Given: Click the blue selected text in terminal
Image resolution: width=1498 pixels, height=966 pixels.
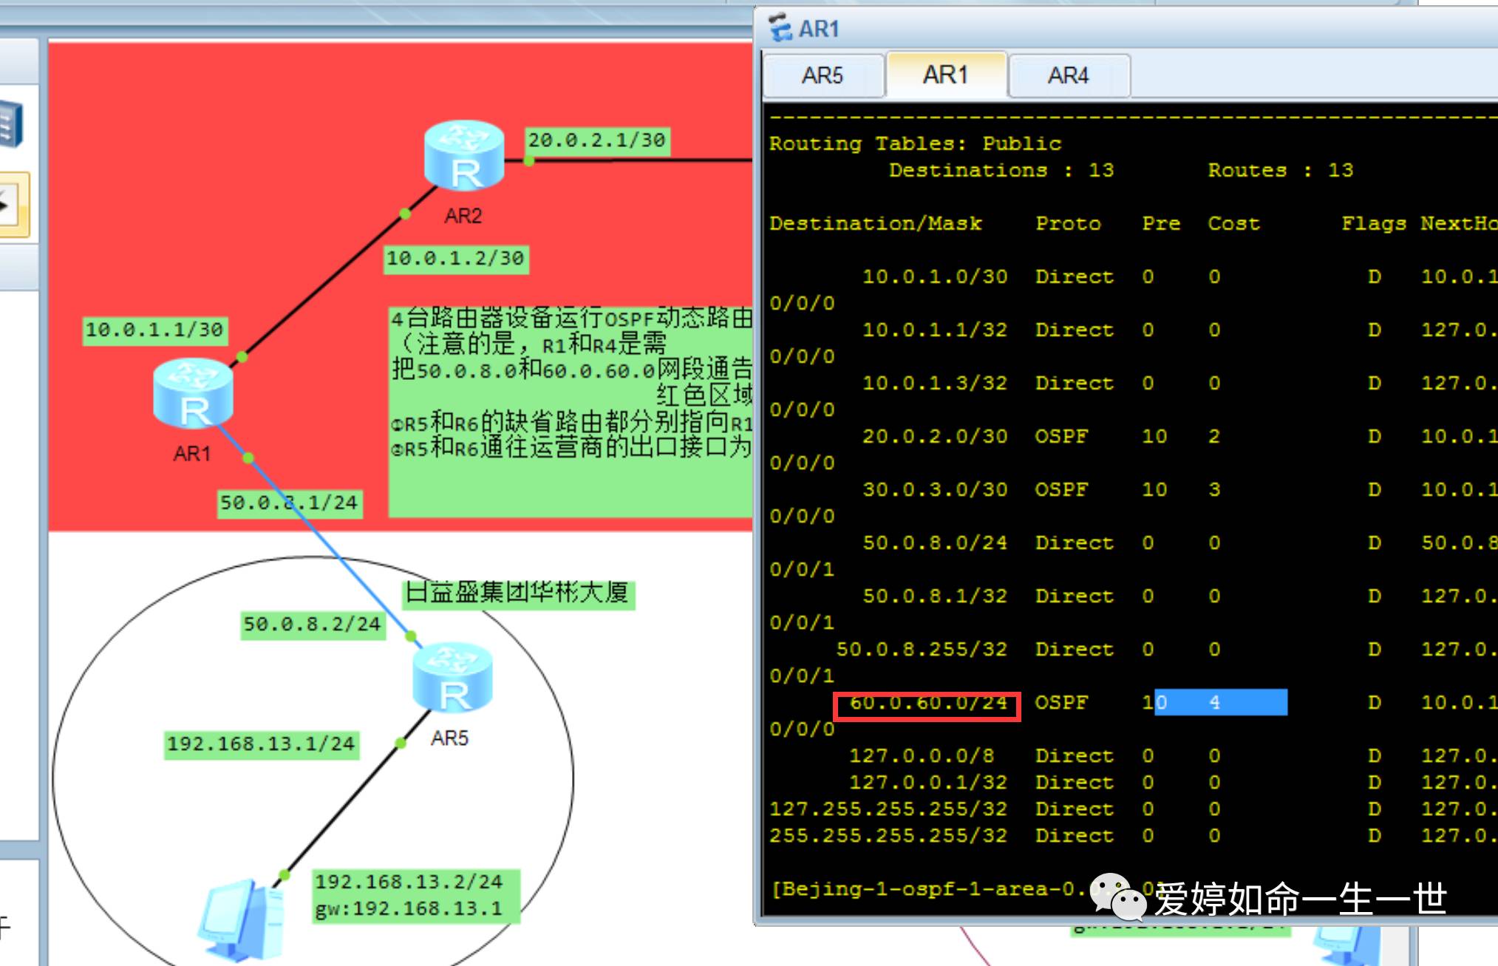Looking at the screenshot, I should [x=1221, y=703].
